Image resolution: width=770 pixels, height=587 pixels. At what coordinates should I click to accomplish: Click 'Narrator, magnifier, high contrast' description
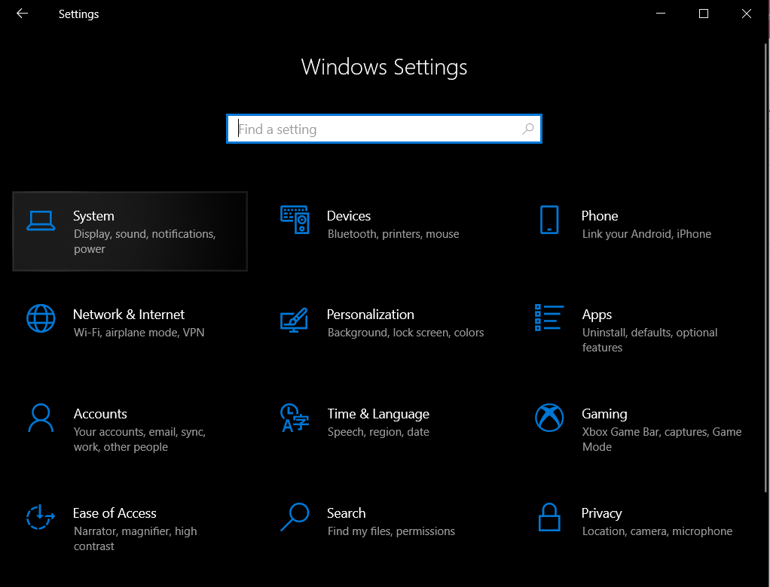click(136, 538)
